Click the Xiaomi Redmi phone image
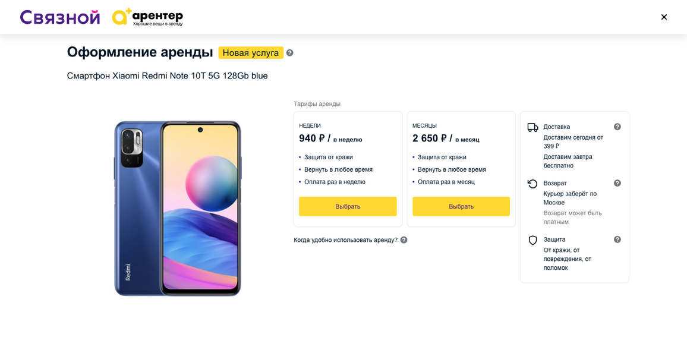This screenshot has height=356, width=687. [x=178, y=208]
